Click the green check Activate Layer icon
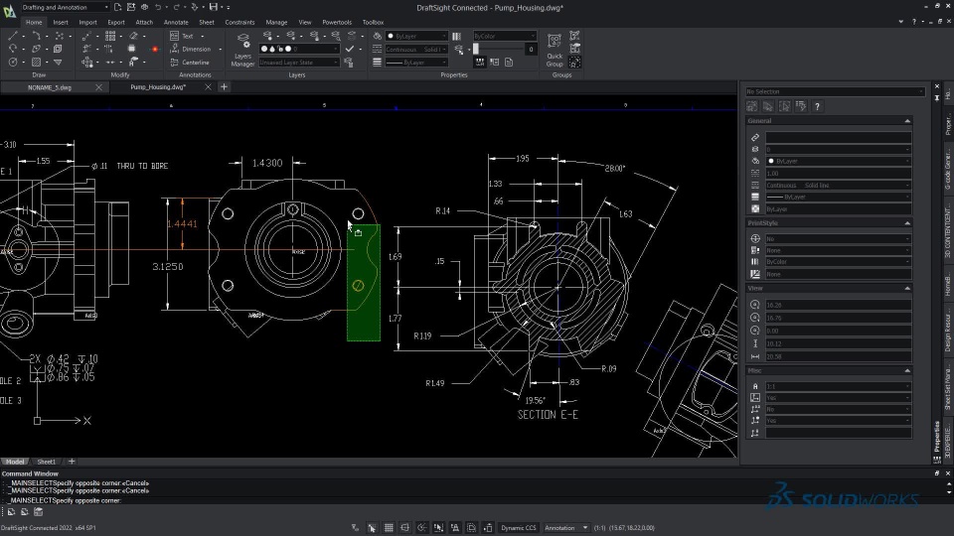 [349, 50]
